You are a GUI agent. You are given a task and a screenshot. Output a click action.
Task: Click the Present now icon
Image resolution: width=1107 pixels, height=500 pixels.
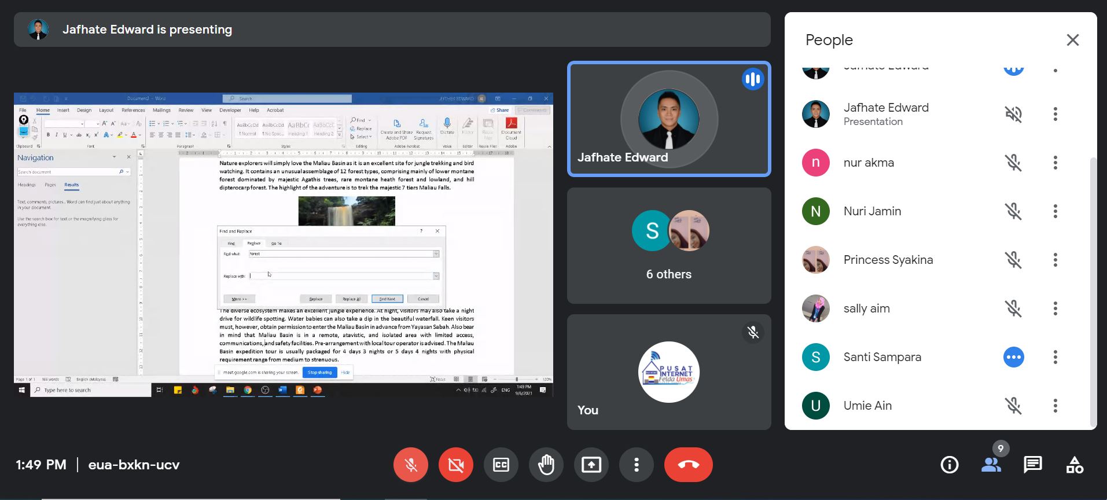point(591,465)
